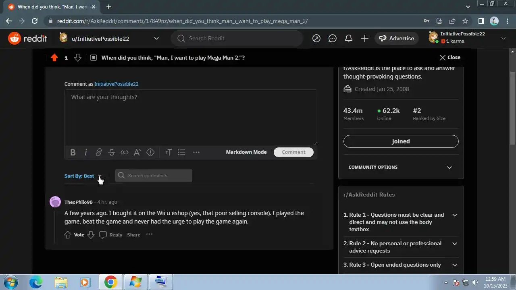Image resolution: width=516 pixels, height=290 pixels.
Task: Open the user account menu chevron
Action: point(503,38)
